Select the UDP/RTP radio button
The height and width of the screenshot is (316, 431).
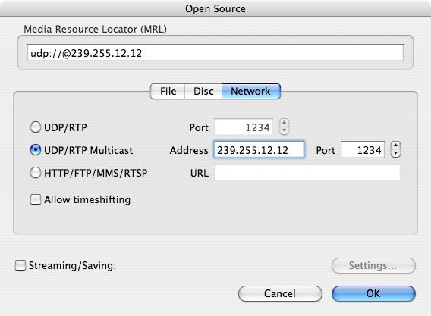point(36,127)
